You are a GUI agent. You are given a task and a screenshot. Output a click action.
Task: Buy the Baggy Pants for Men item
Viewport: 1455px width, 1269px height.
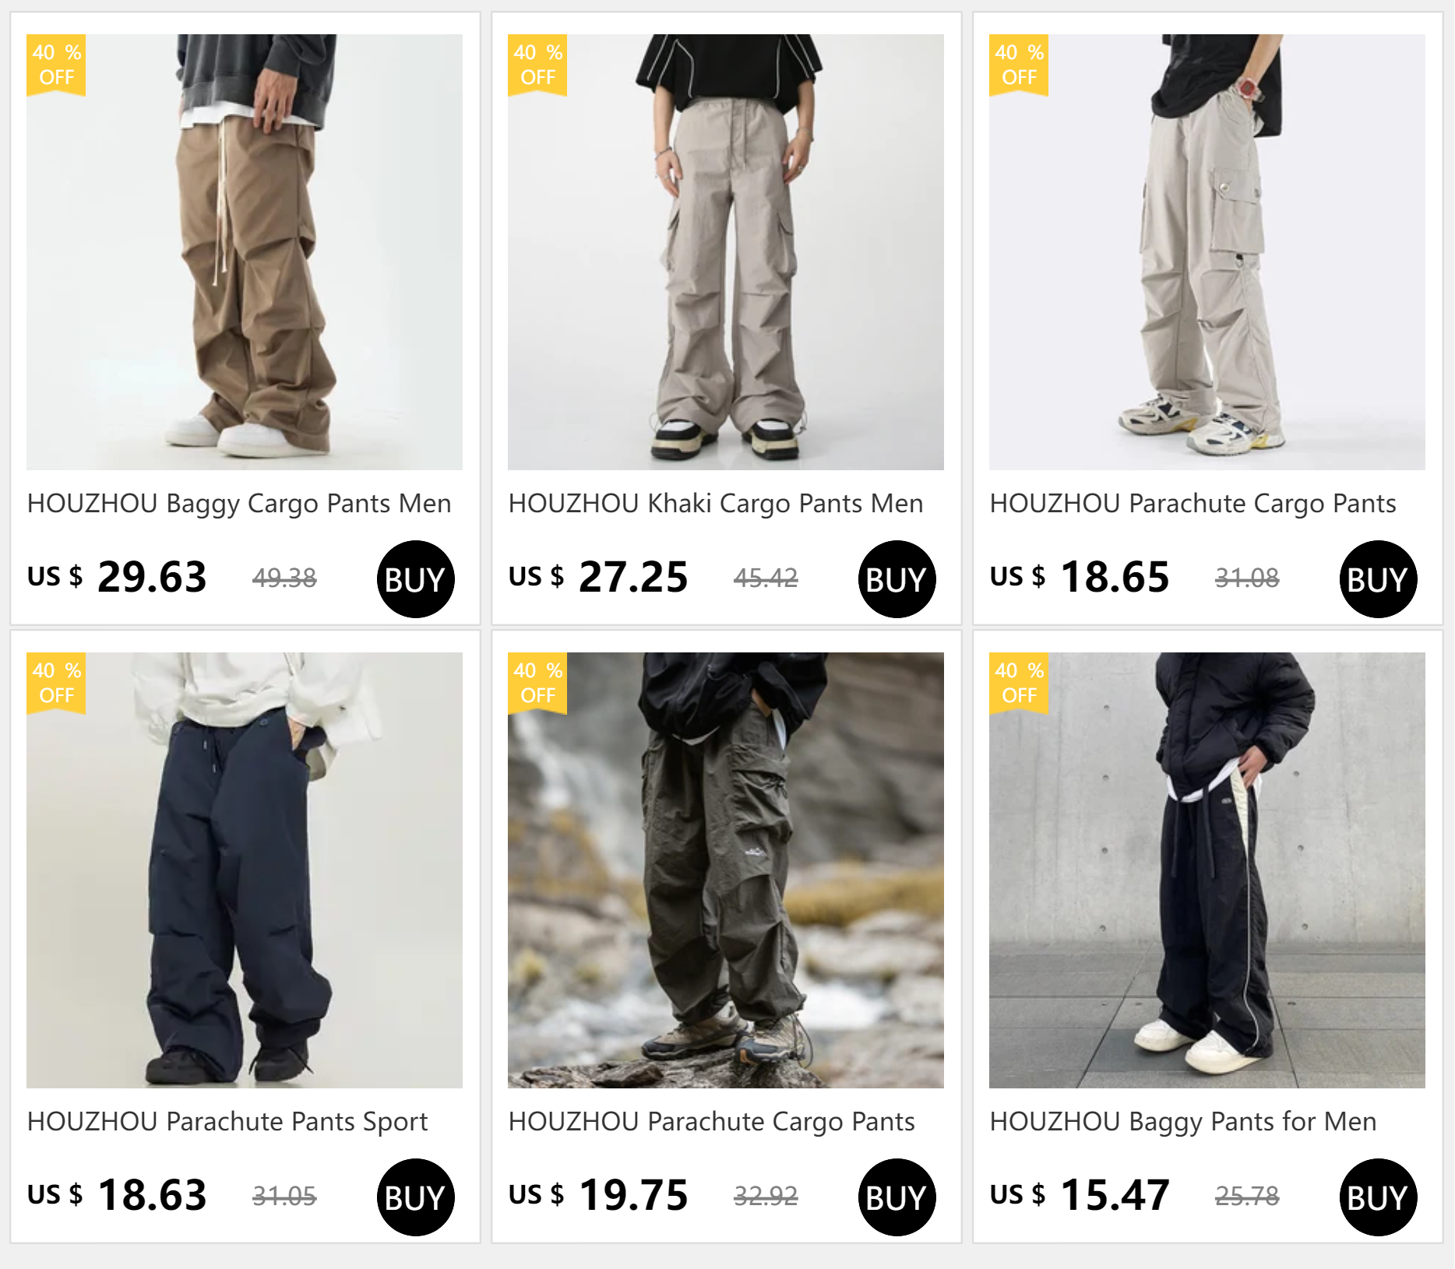[x=1378, y=1197]
